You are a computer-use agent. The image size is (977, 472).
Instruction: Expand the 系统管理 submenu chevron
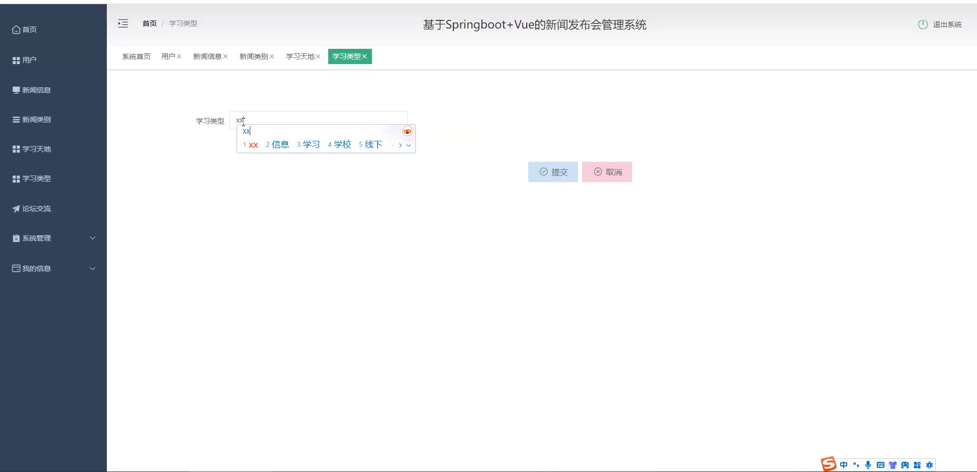tap(93, 238)
